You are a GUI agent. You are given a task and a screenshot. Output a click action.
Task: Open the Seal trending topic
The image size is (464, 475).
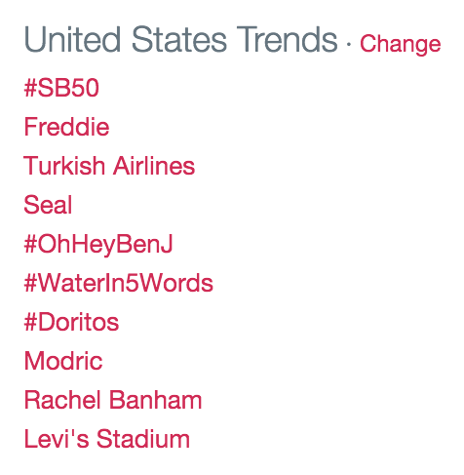pyautogui.click(x=48, y=205)
